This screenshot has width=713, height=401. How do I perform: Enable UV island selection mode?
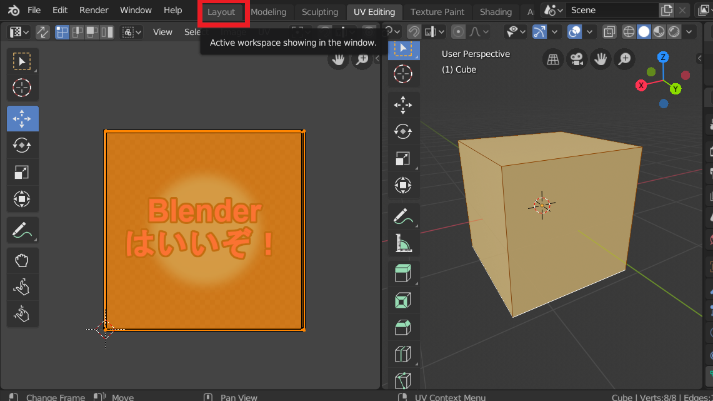click(107, 32)
